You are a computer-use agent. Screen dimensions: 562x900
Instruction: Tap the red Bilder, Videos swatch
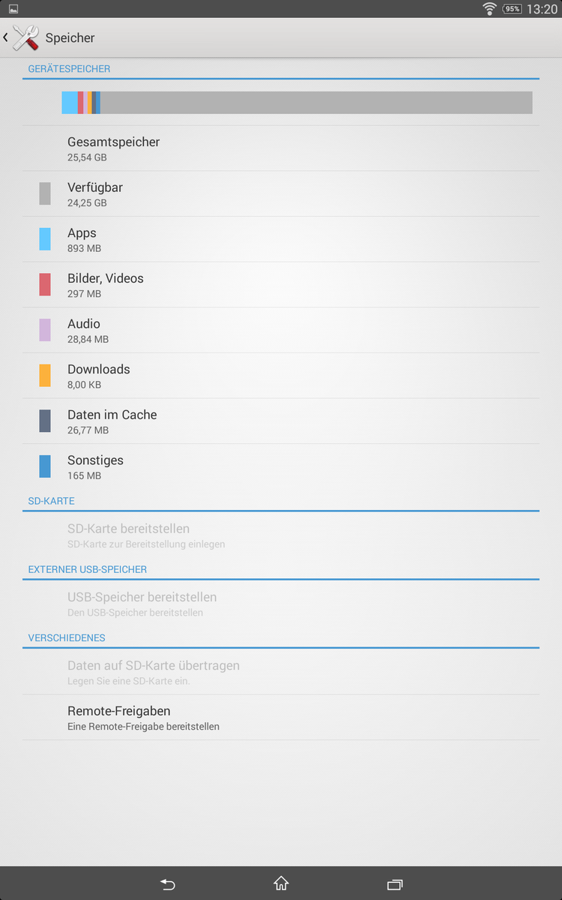(45, 285)
